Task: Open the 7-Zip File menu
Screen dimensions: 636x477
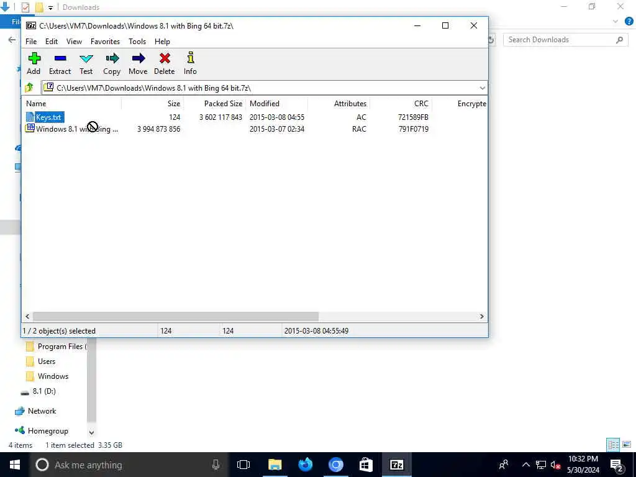Action: pyautogui.click(x=31, y=42)
